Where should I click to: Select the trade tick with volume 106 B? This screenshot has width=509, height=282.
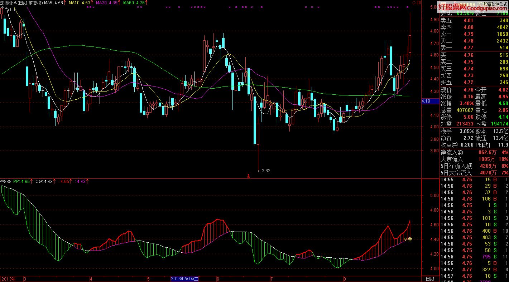pyautogui.click(x=474, y=199)
